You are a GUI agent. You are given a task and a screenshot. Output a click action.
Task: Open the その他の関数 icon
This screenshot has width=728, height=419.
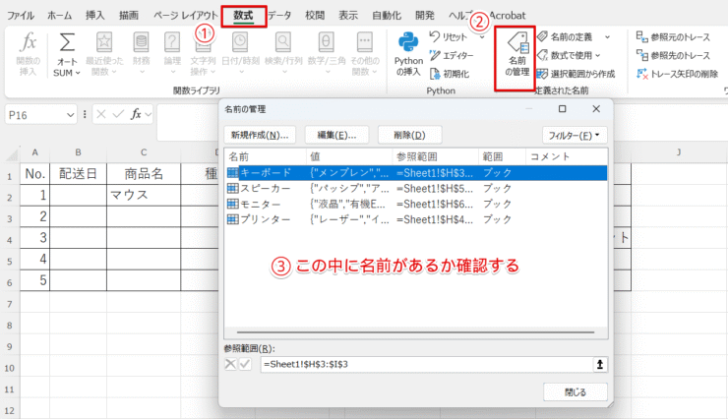pos(364,42)
